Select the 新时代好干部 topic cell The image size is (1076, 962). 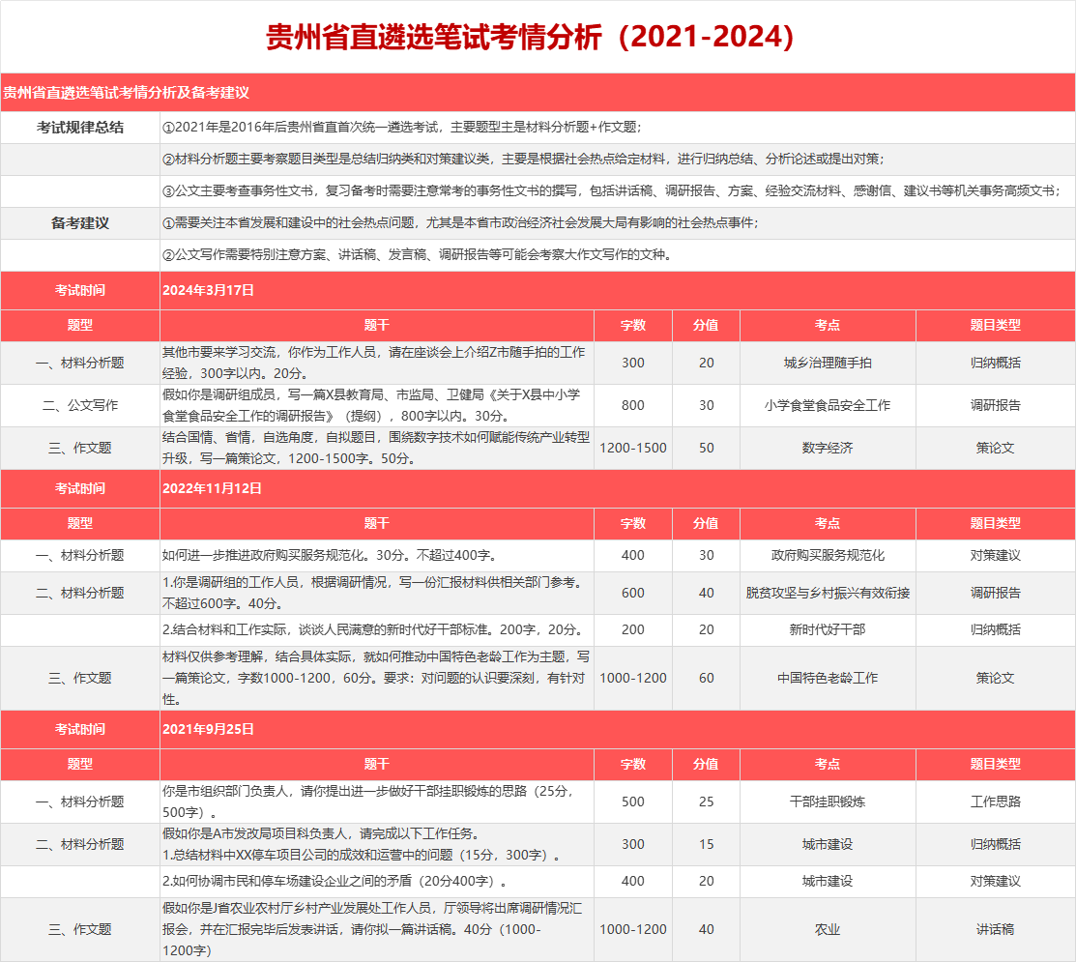point(827,629)
